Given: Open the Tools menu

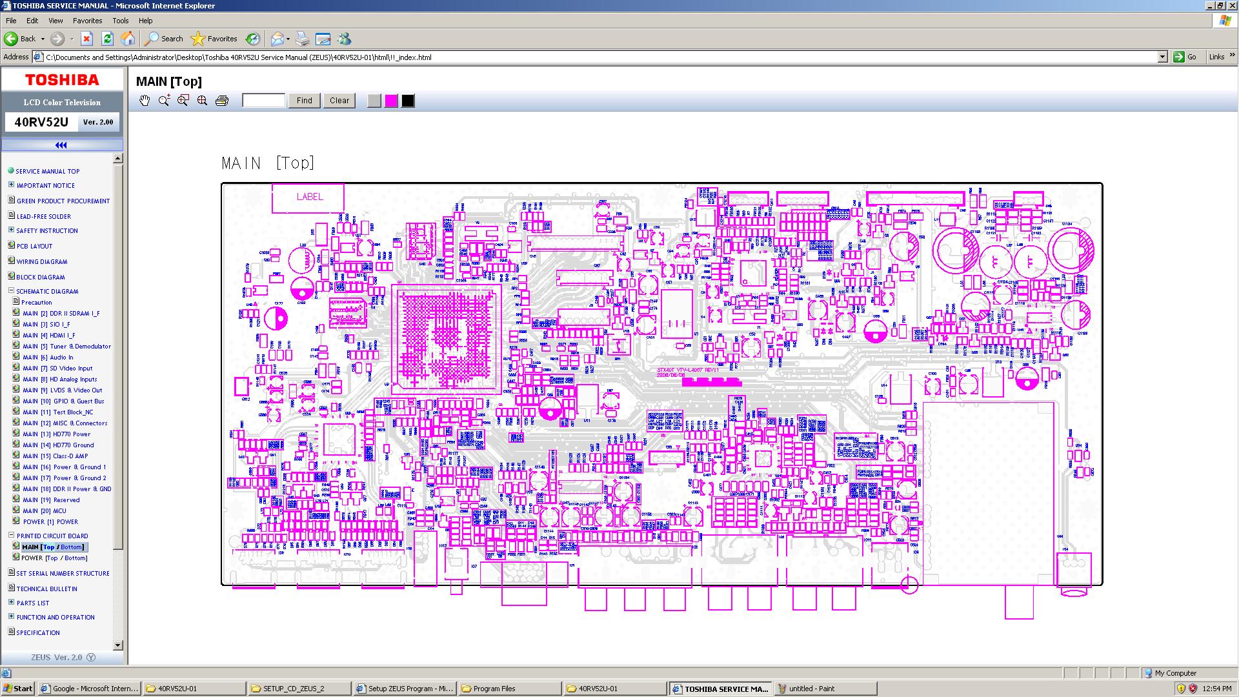Looking at the screenshot, I should (x=120, y=21).
